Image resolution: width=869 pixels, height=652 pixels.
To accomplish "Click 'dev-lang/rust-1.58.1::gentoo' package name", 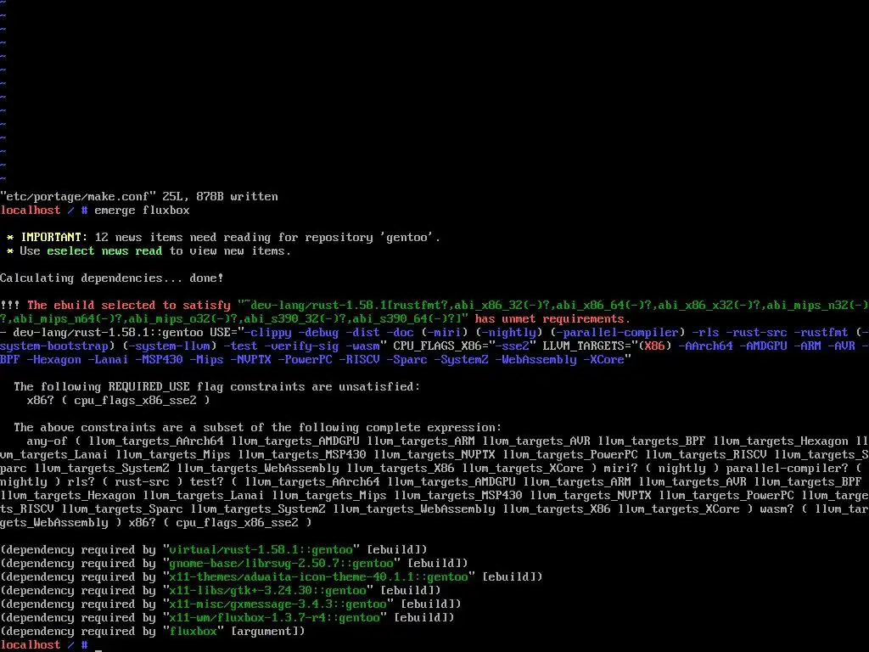I will 108,333.
